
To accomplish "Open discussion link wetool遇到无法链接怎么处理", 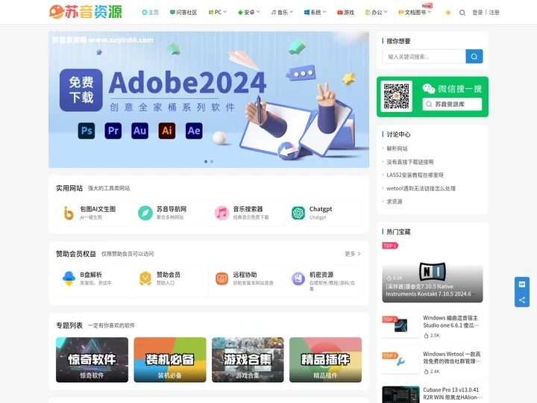I will [x=421, y=189].
